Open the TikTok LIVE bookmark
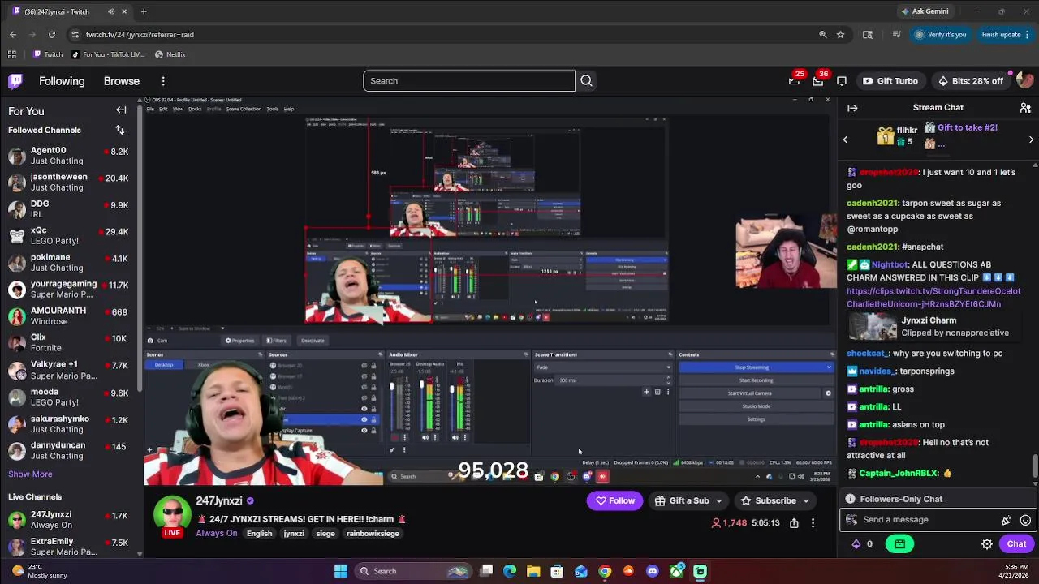Image resolution: width=1039 pixels, height=584 pixels. pos(108,54)
